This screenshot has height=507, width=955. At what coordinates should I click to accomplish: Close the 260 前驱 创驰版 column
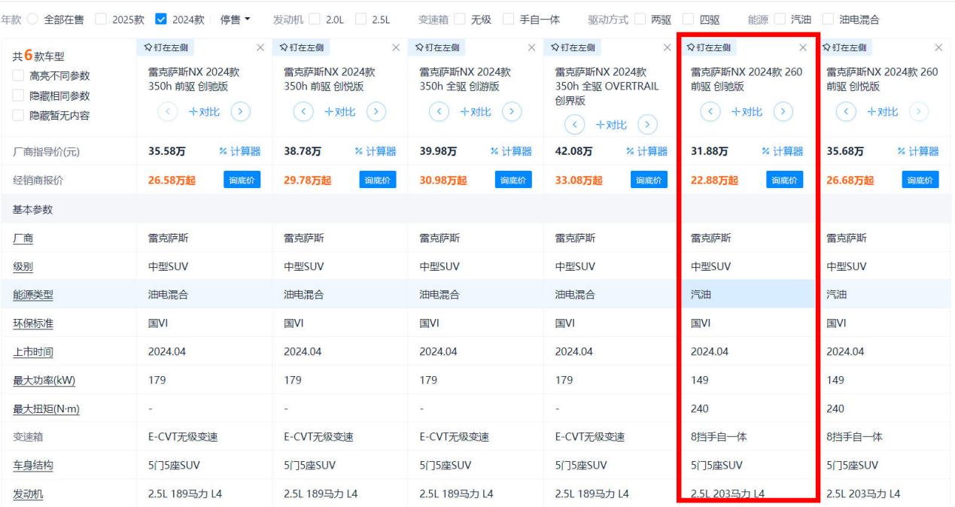[802, 48]
